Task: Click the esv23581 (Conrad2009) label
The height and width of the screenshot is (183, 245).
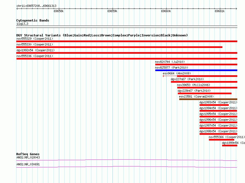Action: [196, 96]
